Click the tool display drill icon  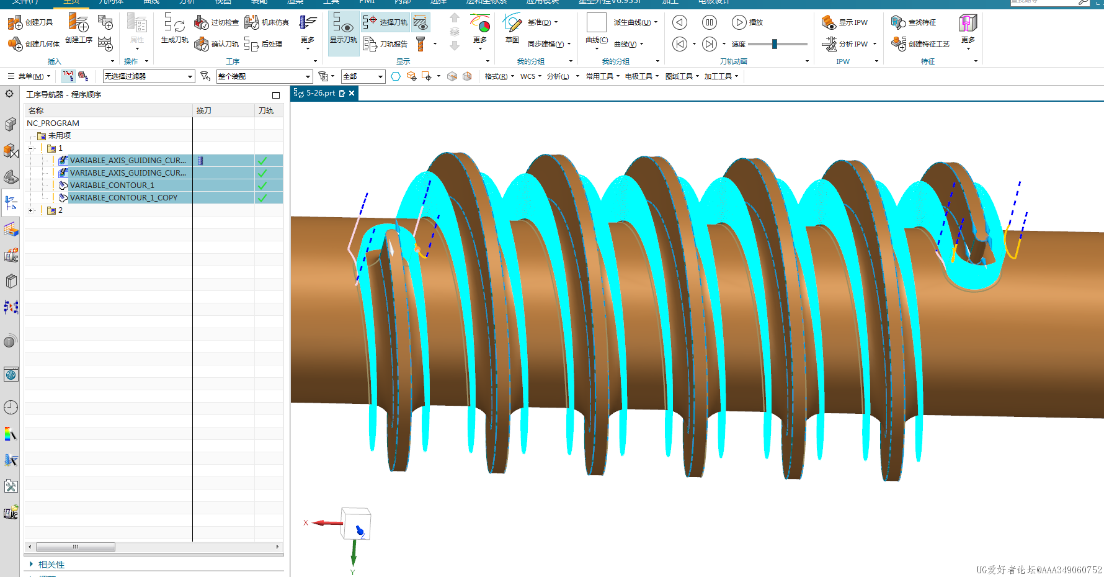coord(421,43)
